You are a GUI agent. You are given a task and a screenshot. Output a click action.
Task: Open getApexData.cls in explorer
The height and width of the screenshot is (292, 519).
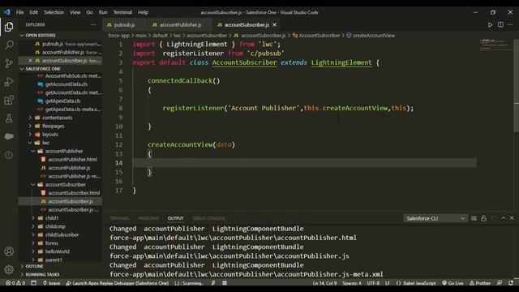[63, 101]
